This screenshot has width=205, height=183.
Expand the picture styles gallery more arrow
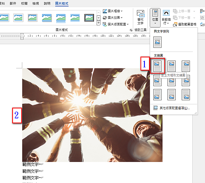tap(99, 23)
